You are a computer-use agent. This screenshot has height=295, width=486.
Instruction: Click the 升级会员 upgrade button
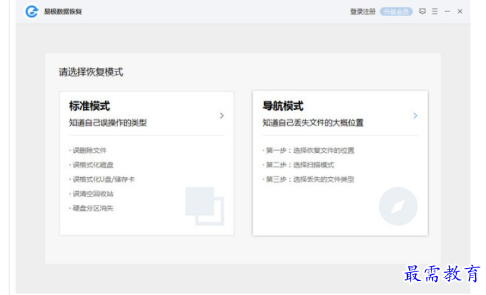pos(396,11)
